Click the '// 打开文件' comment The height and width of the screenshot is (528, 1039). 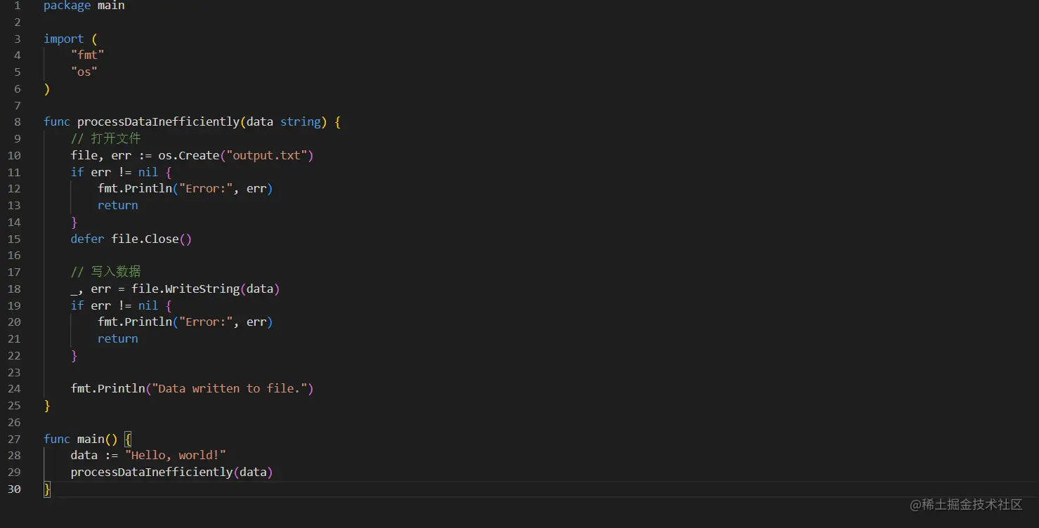click(x=106, y=138)
